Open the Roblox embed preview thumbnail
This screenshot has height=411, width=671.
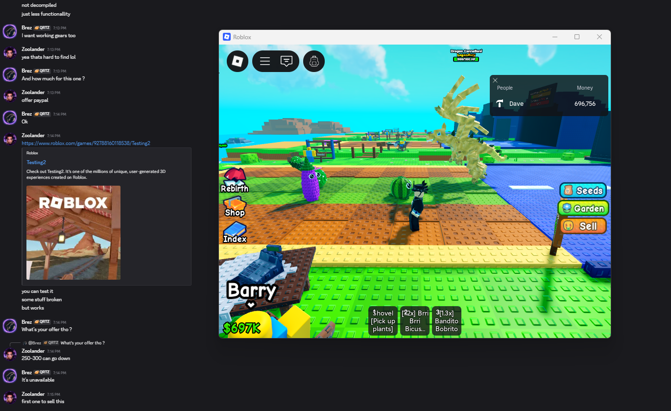(73, 233)
